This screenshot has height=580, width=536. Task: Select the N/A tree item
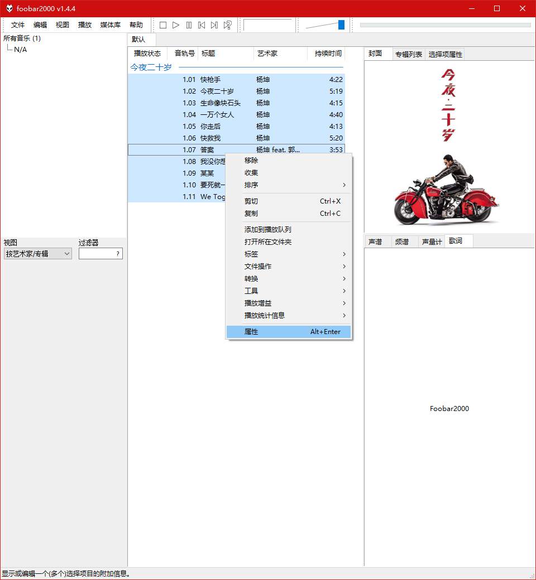(20, 50)
